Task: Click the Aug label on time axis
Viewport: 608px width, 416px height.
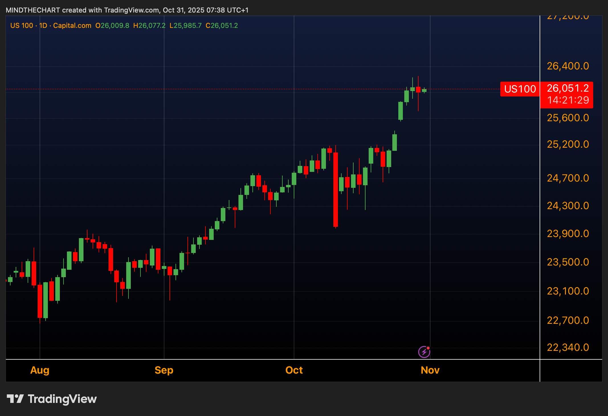Action: pos(40,370)
